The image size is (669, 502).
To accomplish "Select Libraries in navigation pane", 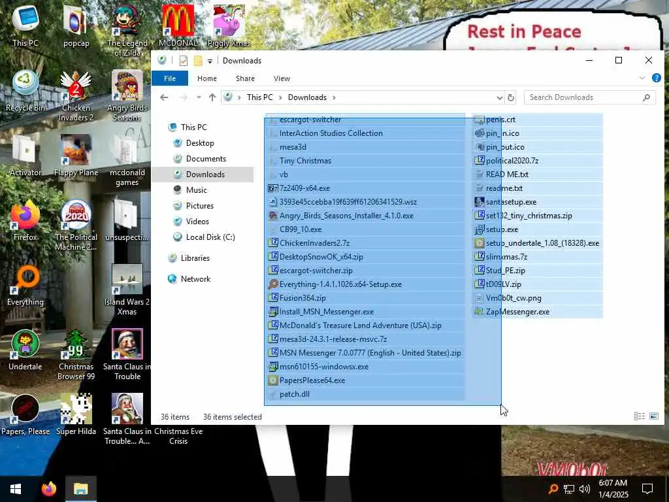I will click(195, 258).
